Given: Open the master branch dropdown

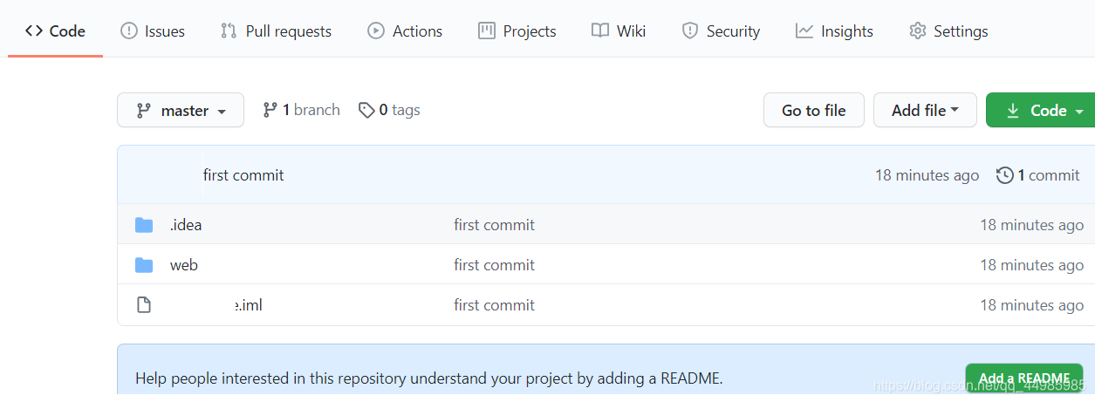Looking at the screenshot, I should click(181, 111).
